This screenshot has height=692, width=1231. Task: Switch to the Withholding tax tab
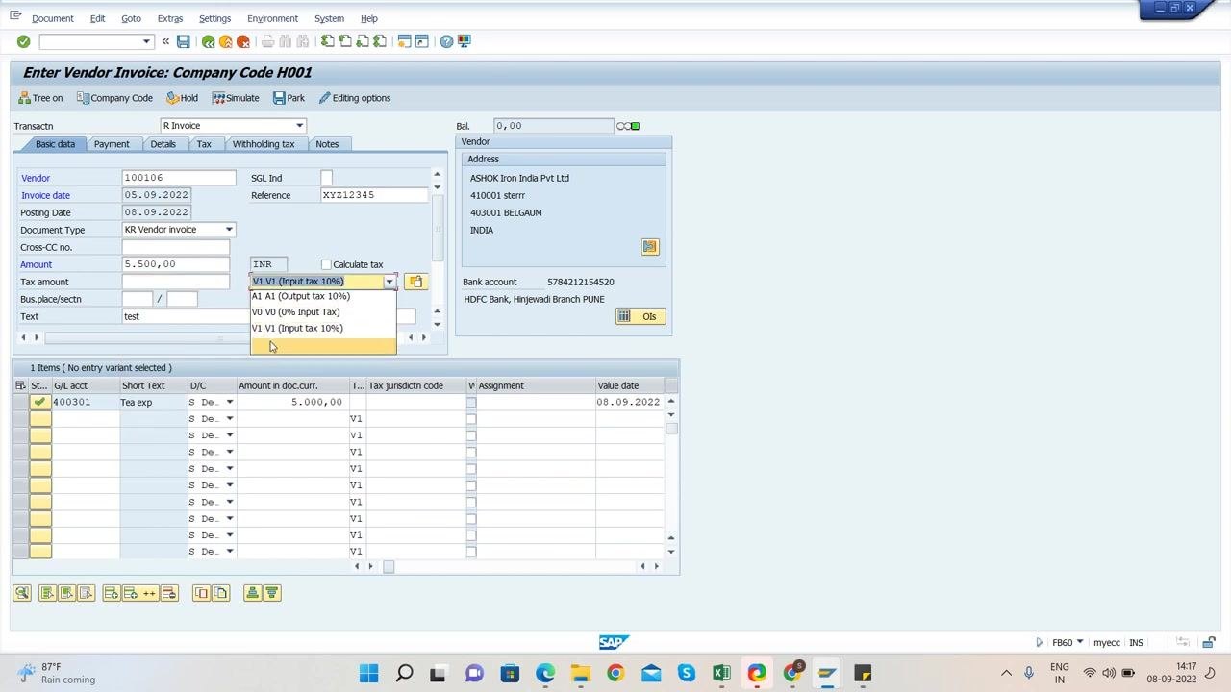pyautogui.click(x=263, y=144)
